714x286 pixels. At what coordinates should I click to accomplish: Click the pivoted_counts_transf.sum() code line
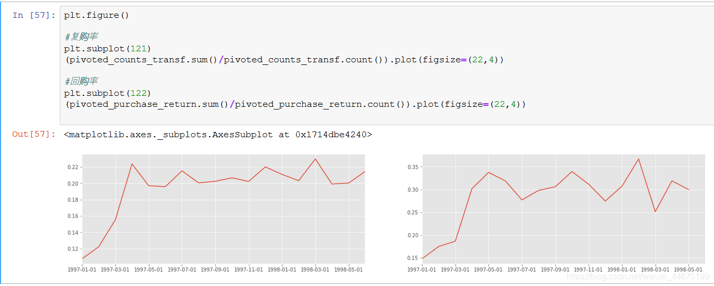tap(283, 60)
